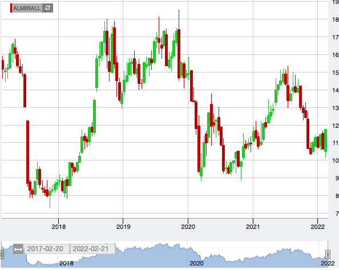Click the double-arrow date range icon
Viewport: 339px width, 270px height.
[x=18, y=249]
